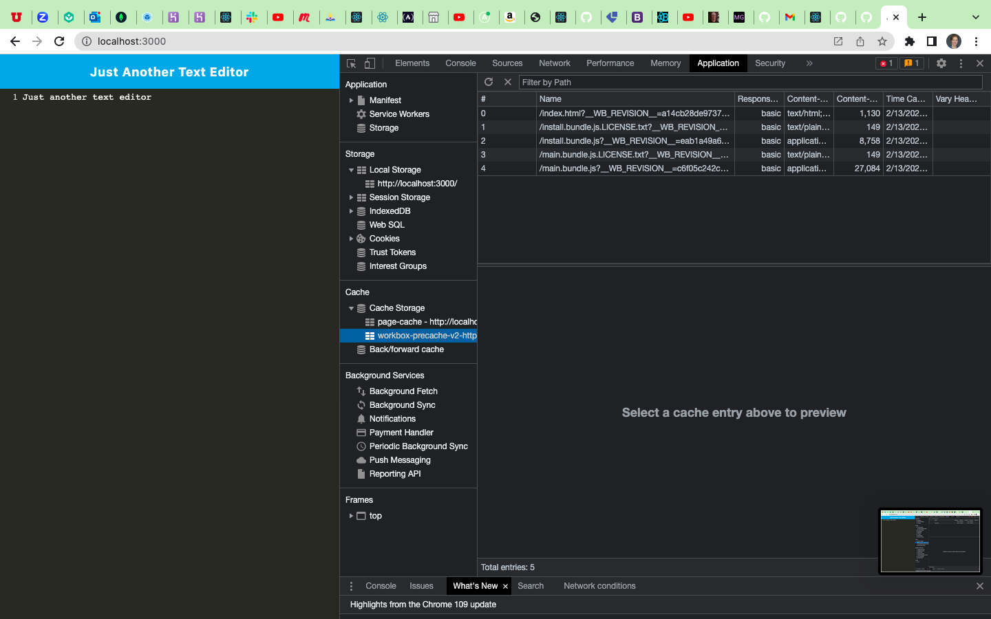Toggle the device toolbar icon

pos(370,63)
